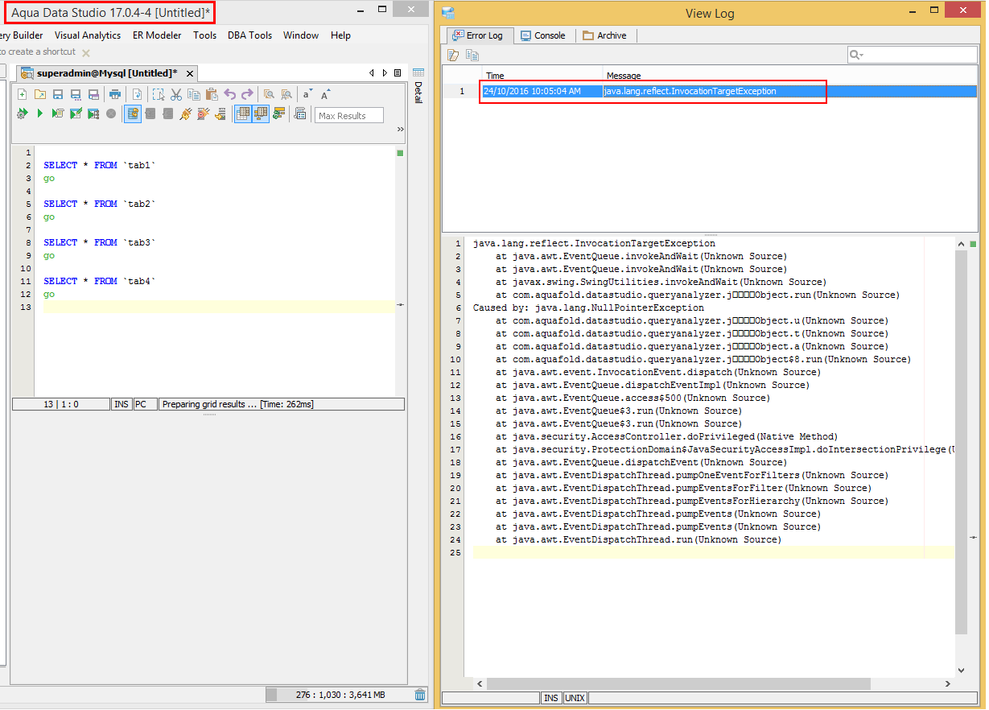Open the Archive tab

pyautogui.click(x=604, y=35)
